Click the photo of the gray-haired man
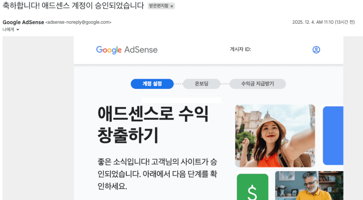The width and height of the screenshot is (363, 200). (x=309, y=186)
